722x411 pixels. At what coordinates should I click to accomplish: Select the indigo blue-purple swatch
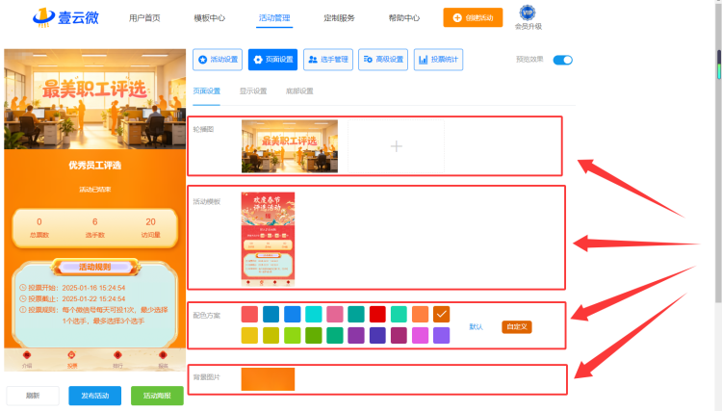coord(377,336)
